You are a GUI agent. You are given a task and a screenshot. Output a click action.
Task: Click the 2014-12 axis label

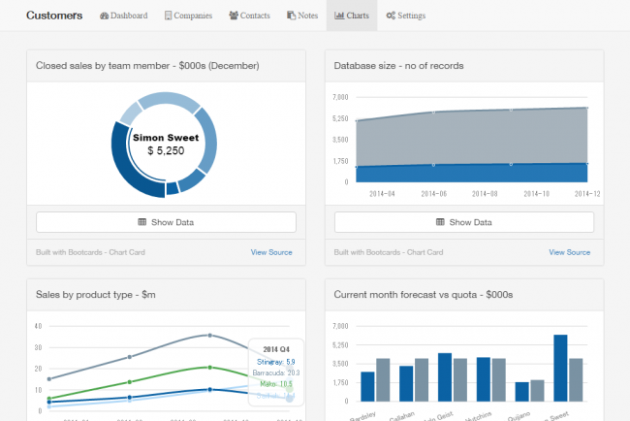point(587,194)
